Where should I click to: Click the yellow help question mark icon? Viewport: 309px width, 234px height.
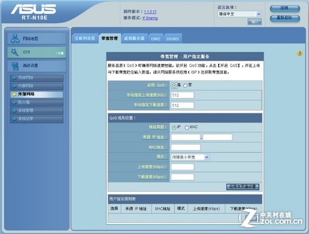point(300,54)
